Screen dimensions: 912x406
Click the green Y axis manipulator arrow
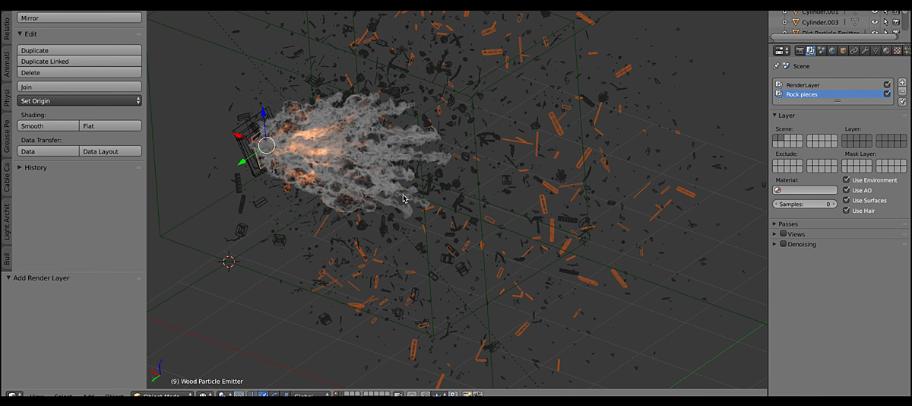coord(242,161)
